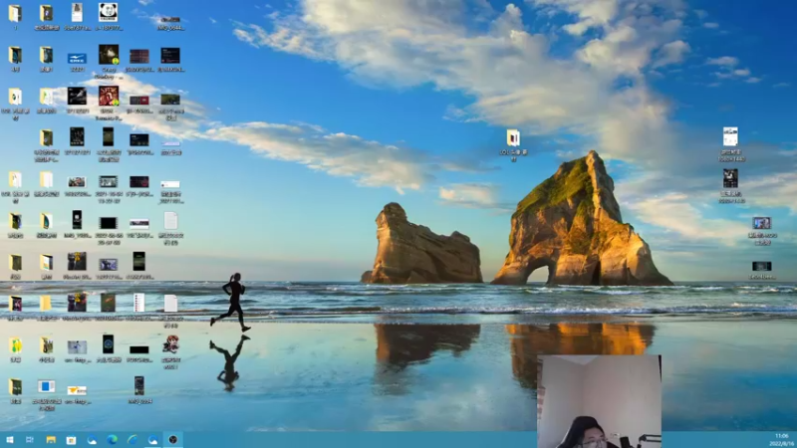The height and width of the screenshot is (448, 797).
Task: Select the screenshot thumbnail on far right
Action: coord(761,223)
